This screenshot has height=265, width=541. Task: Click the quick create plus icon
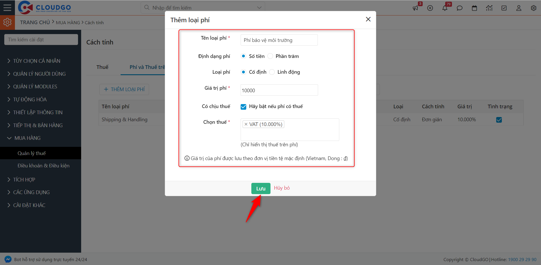click(x=430, y=8)
